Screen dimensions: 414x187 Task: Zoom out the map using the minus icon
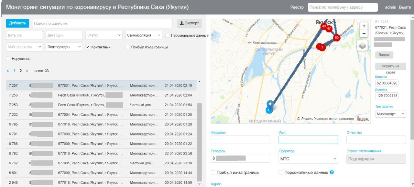(x=364, y=33)
